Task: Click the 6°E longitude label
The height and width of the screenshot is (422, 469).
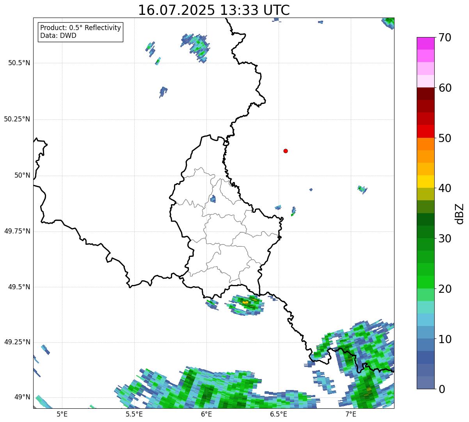Action: click(206, 414)
